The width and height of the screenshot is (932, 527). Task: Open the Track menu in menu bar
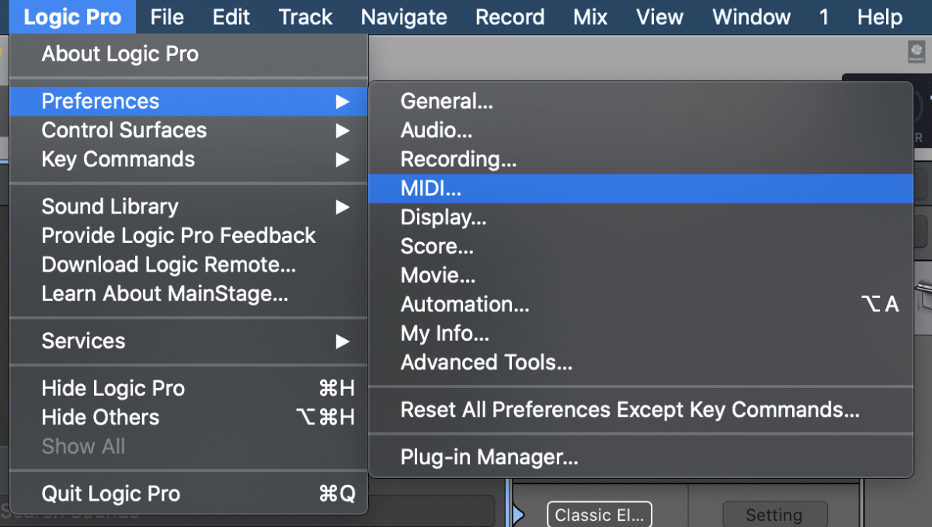304,16
